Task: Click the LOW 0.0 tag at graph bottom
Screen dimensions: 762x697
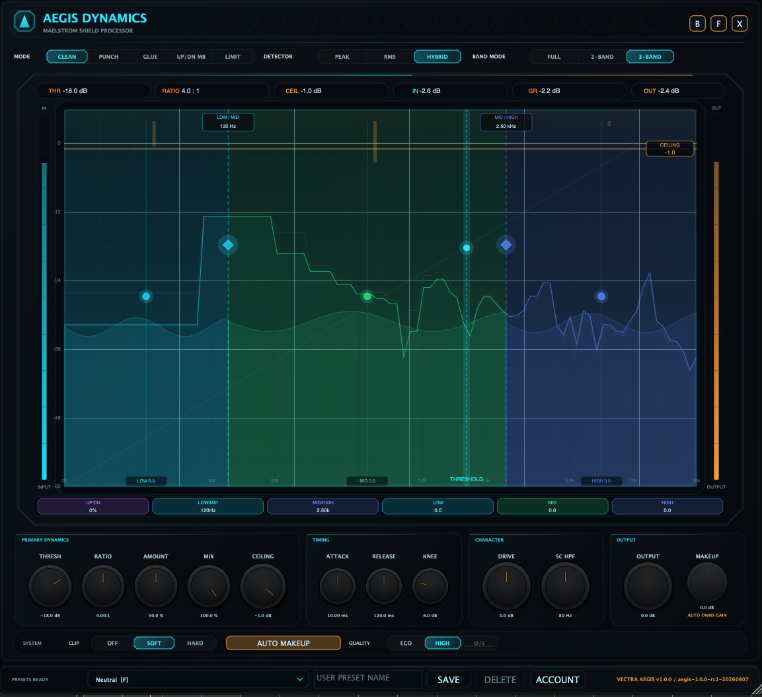Action: [146, 481]
